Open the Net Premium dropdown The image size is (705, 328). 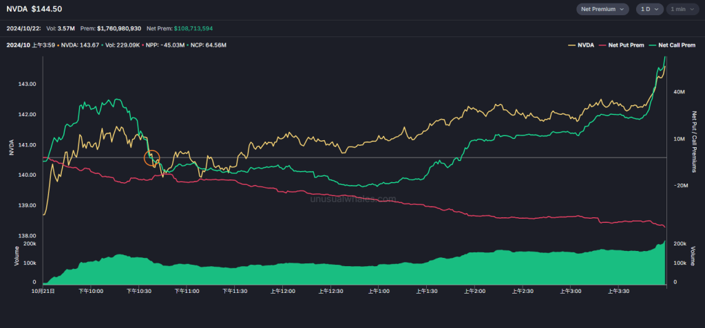602,9
